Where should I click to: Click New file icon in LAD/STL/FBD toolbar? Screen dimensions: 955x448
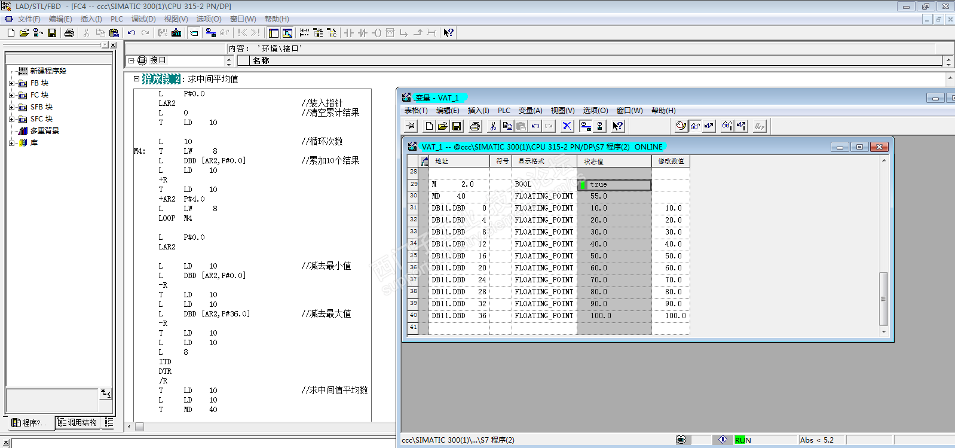[x=11, y=33]
